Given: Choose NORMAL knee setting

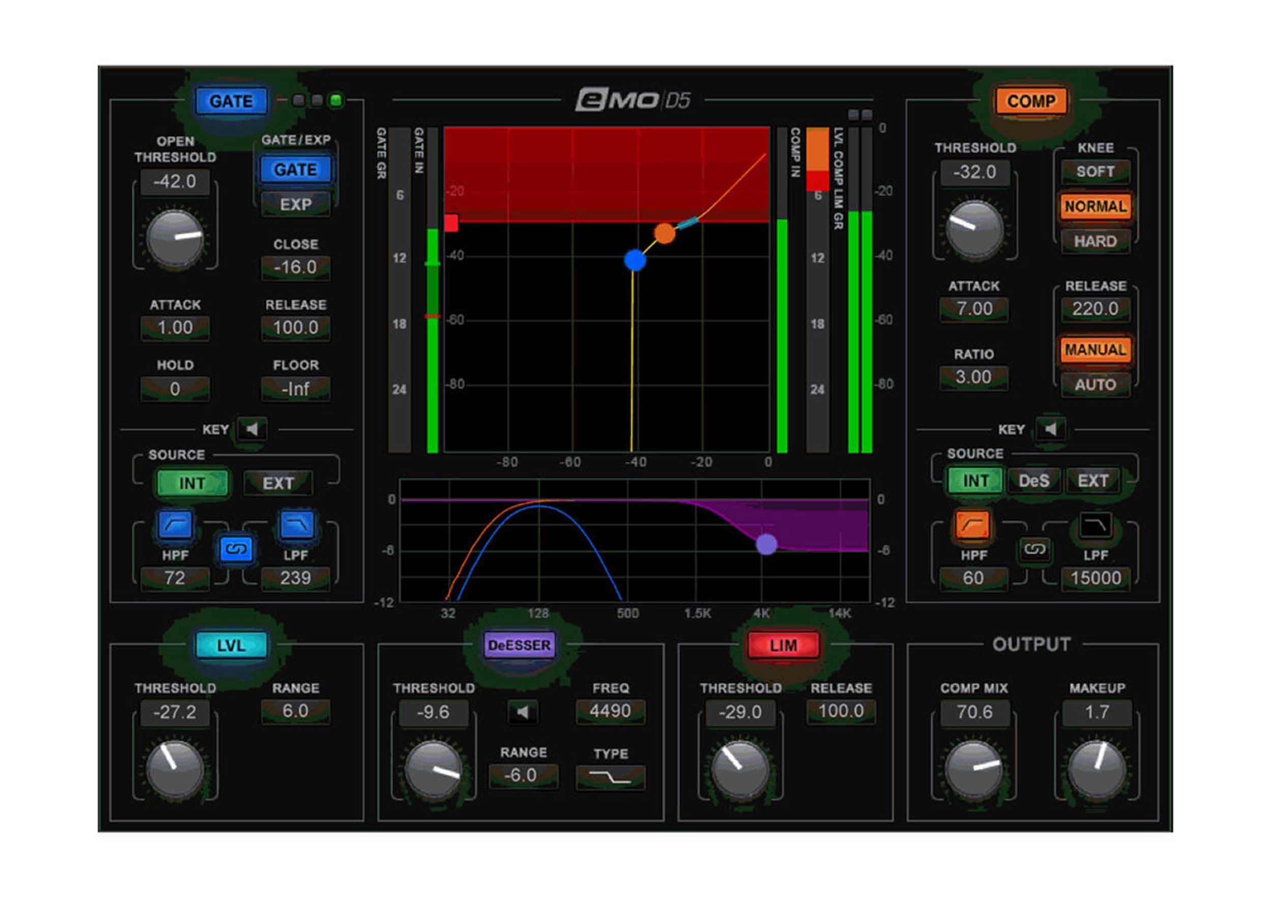Looking at the screenshot, I should coord(1095,206).
